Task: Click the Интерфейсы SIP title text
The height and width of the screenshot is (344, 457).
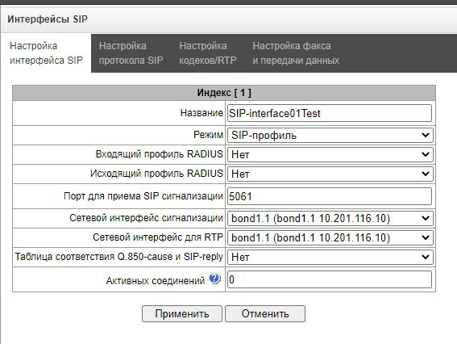Action: [48, 19]
